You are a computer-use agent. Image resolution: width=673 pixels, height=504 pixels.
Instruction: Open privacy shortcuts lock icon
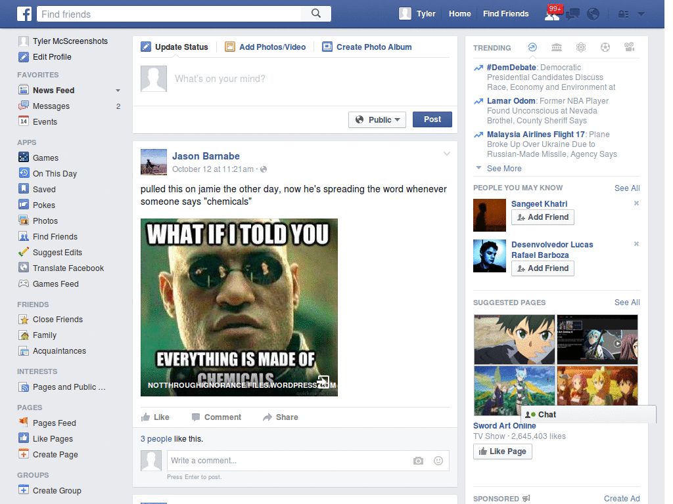pos(623,14)
